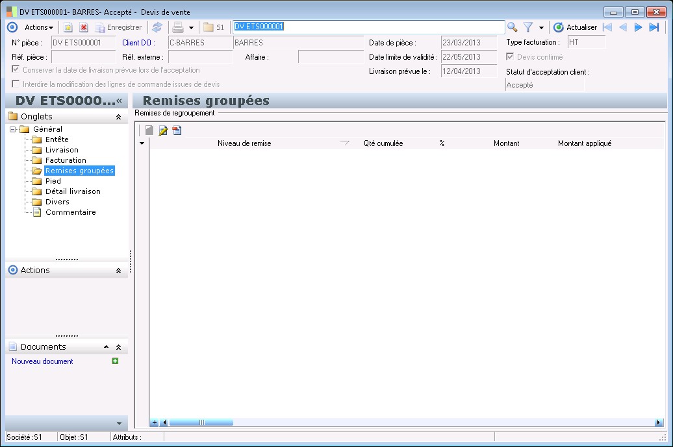
Task: Click the printer icon
Action: [x=177, y=27]
